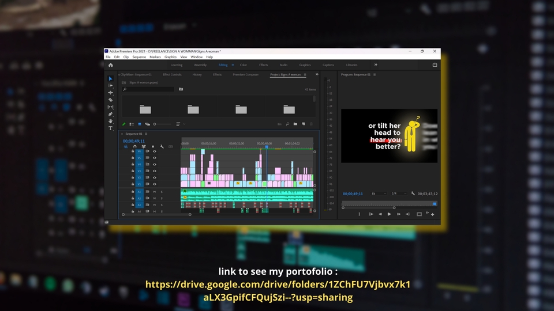554x311 pixels.
Task: Switch to the Effect Controls tab
Action: tap(172, 75)
